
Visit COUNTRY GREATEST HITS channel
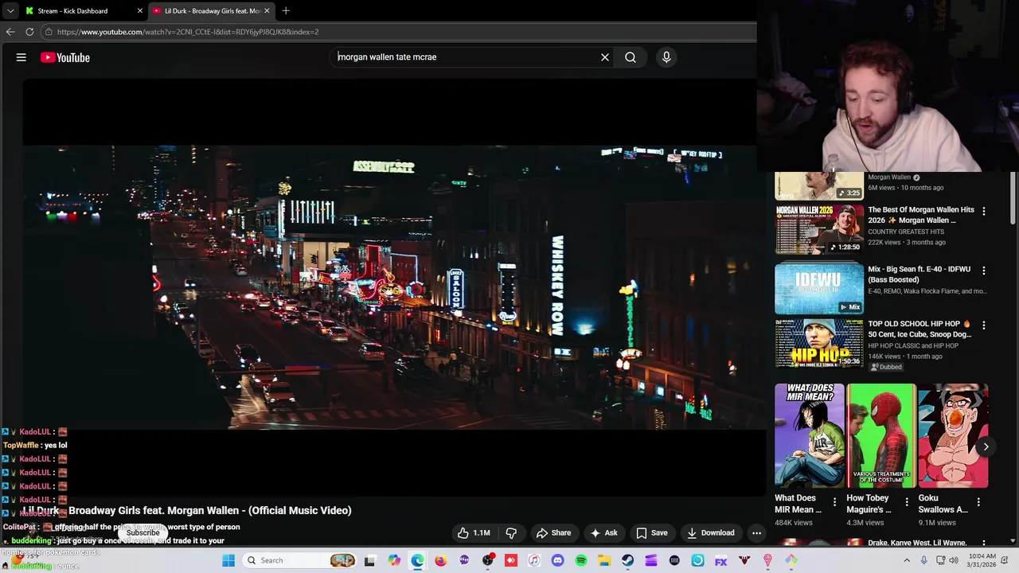point(906,232)
